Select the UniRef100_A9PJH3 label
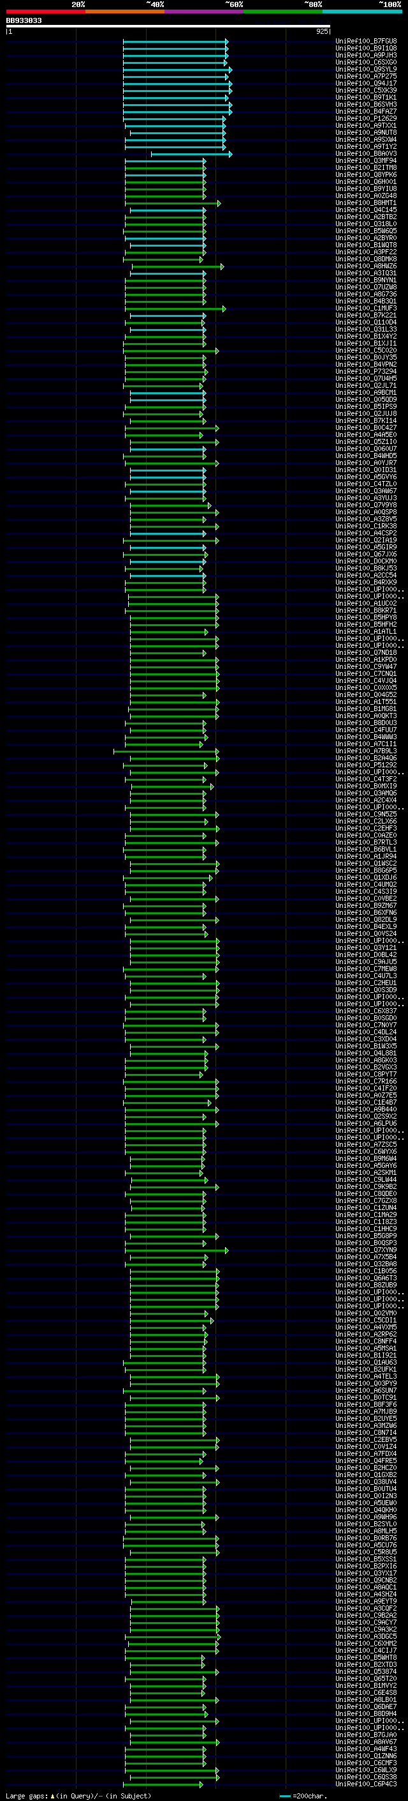 pos(365,55)
